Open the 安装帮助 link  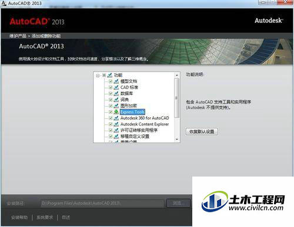point(19,218)
